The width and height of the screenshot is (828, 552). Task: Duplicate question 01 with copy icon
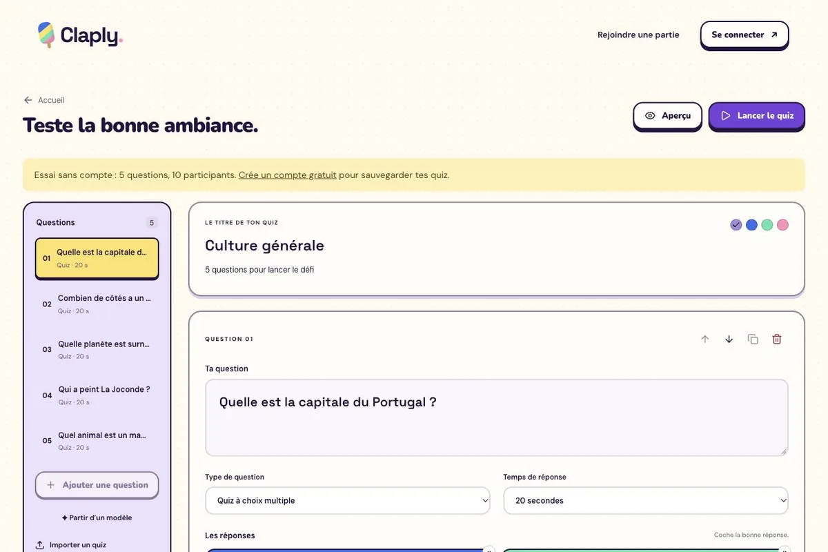coord(753,339)
